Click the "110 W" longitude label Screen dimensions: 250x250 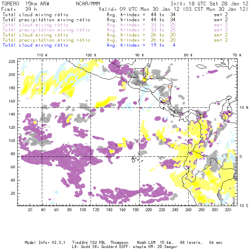coord(42,55)
